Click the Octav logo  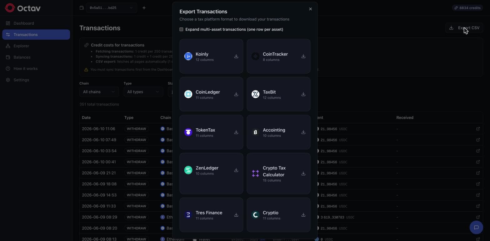point(23,8)
